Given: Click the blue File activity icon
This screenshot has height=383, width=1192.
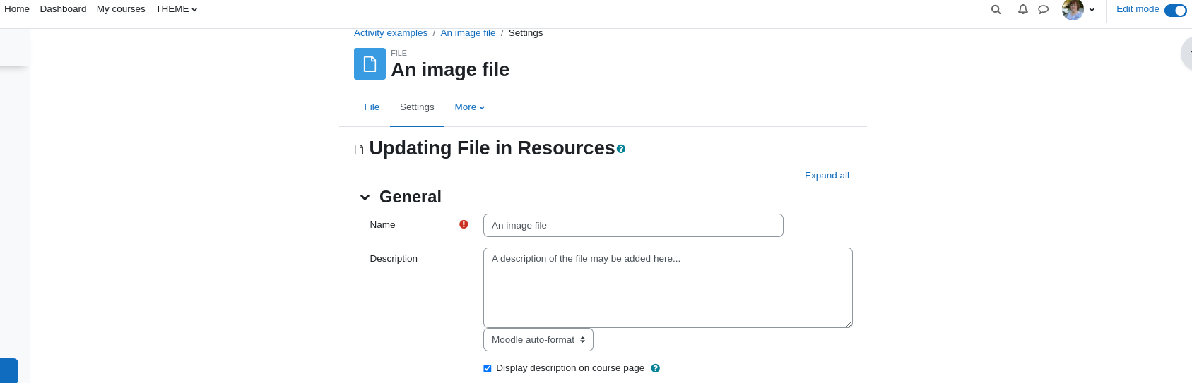Looking at the screenshot, I should (x=370, y=63).
